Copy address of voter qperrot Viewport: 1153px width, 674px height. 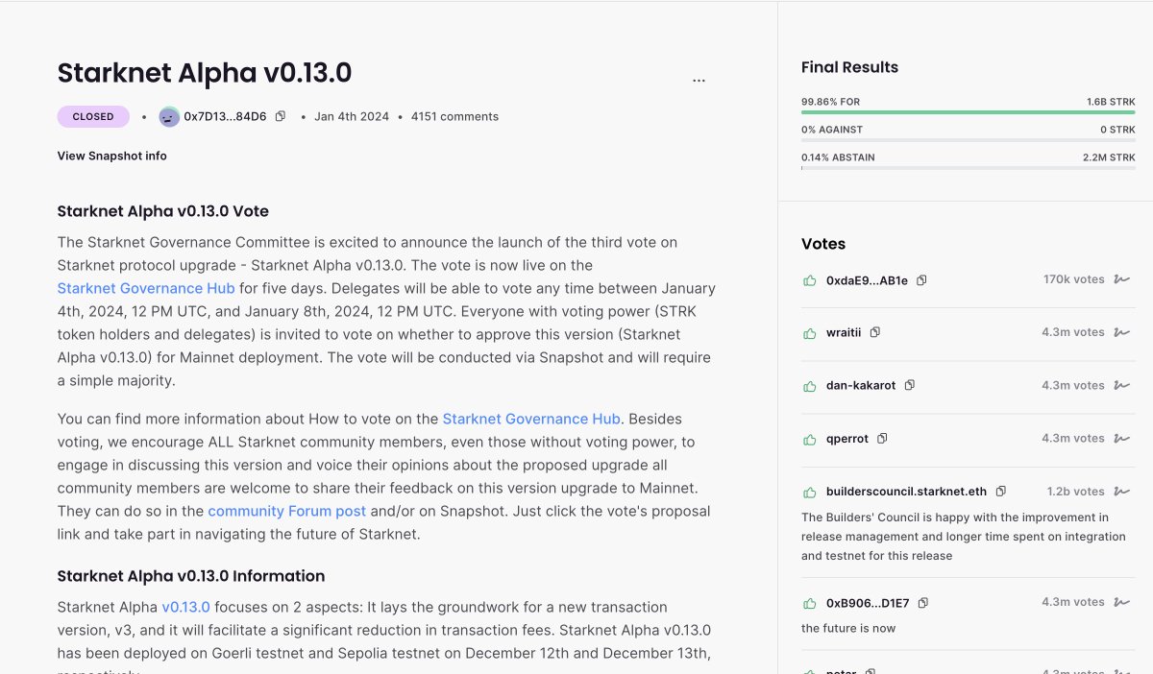[x=882, y=438]
